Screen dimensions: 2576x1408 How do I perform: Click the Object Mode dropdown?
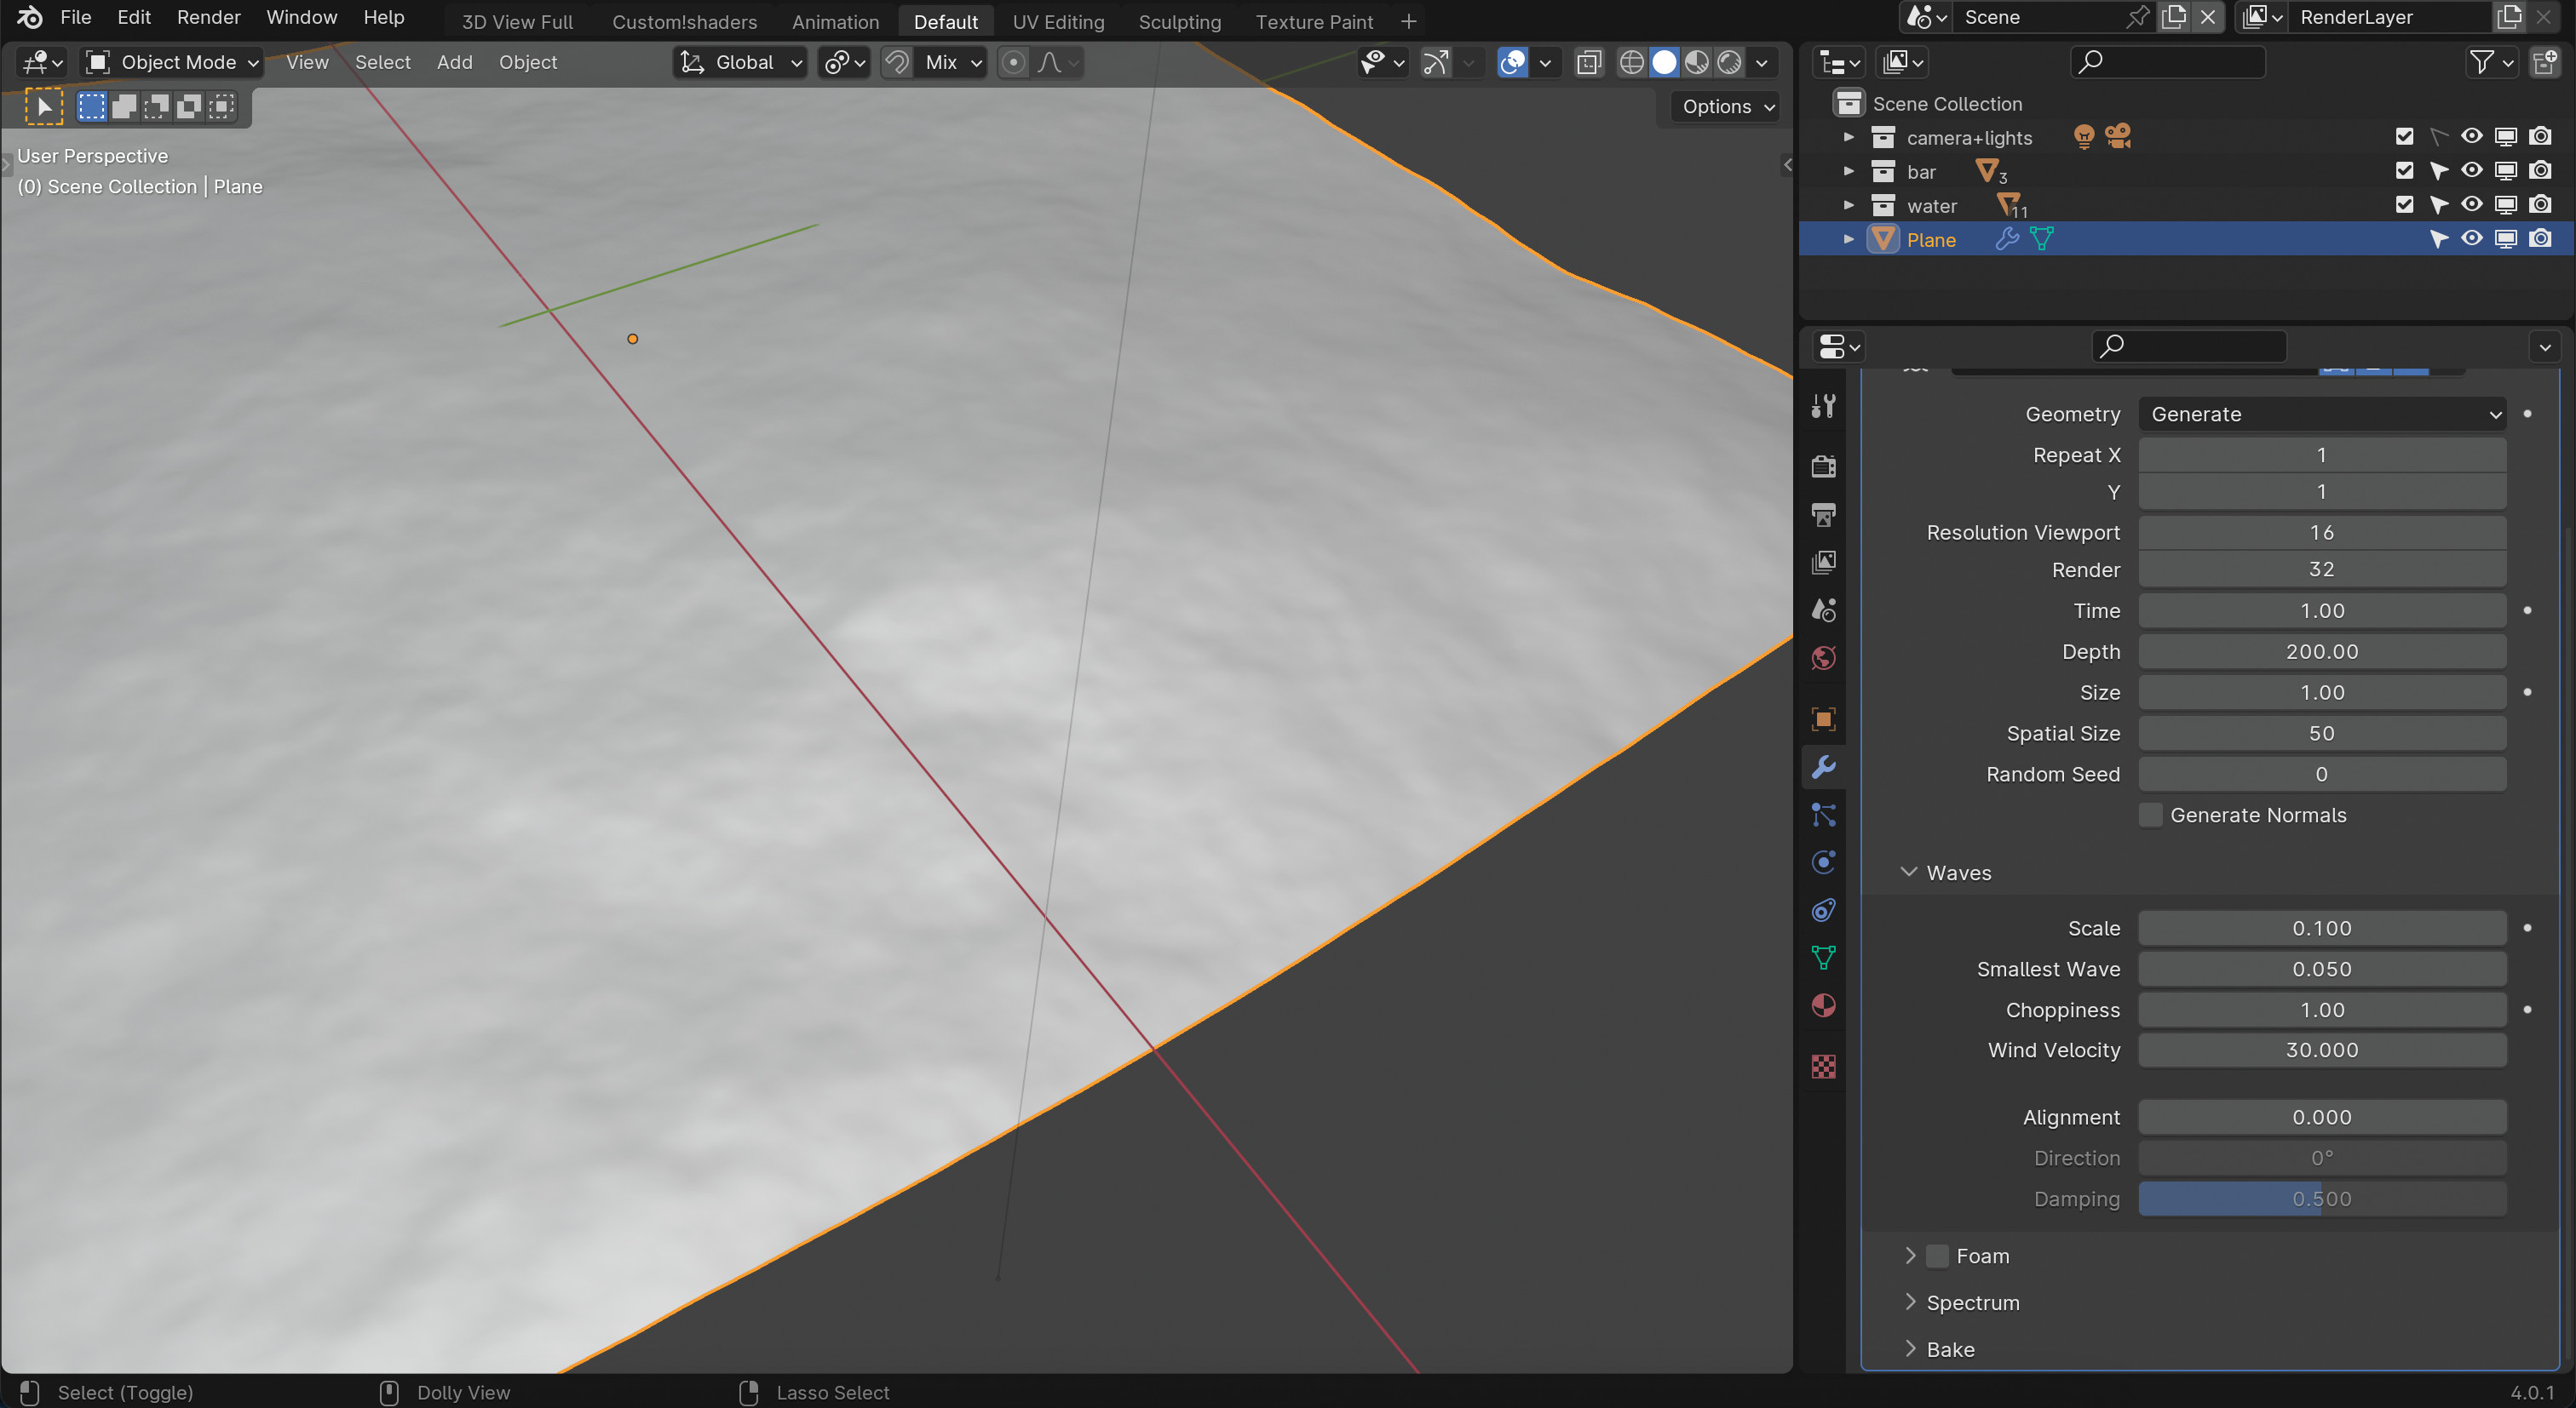tap(174, 62)
